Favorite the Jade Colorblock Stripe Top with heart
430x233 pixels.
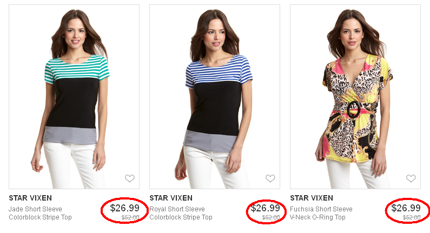130,178
